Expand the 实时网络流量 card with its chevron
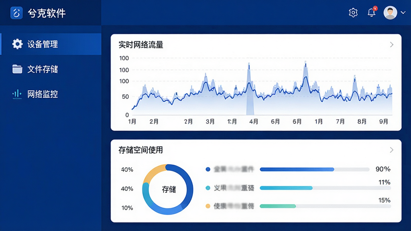The width and height of the screenshot is (411, 231). coord(392,45)
